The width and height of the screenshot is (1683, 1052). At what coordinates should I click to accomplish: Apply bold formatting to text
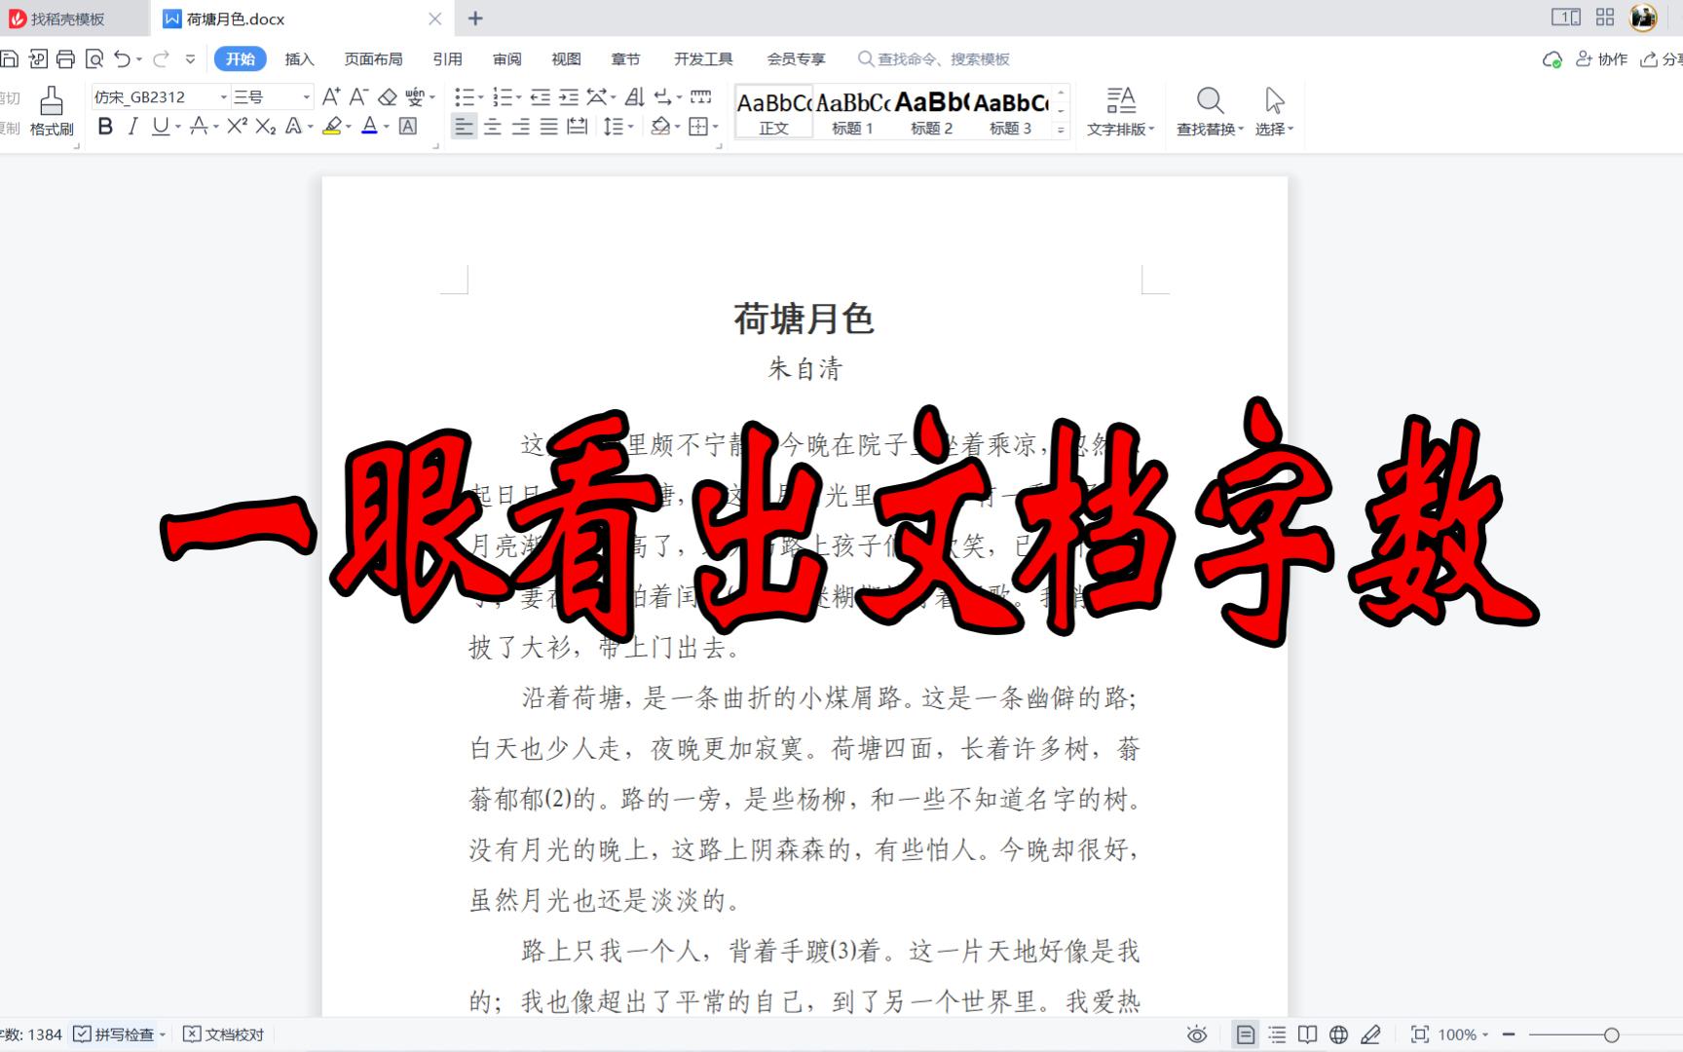[x=105, y=126]
